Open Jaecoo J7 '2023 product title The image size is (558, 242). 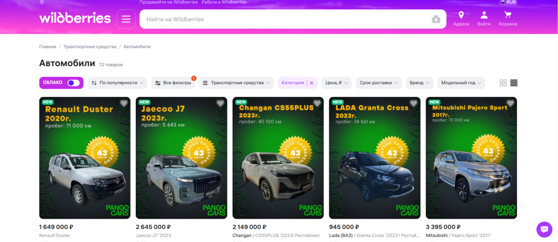tap(153, 235)
